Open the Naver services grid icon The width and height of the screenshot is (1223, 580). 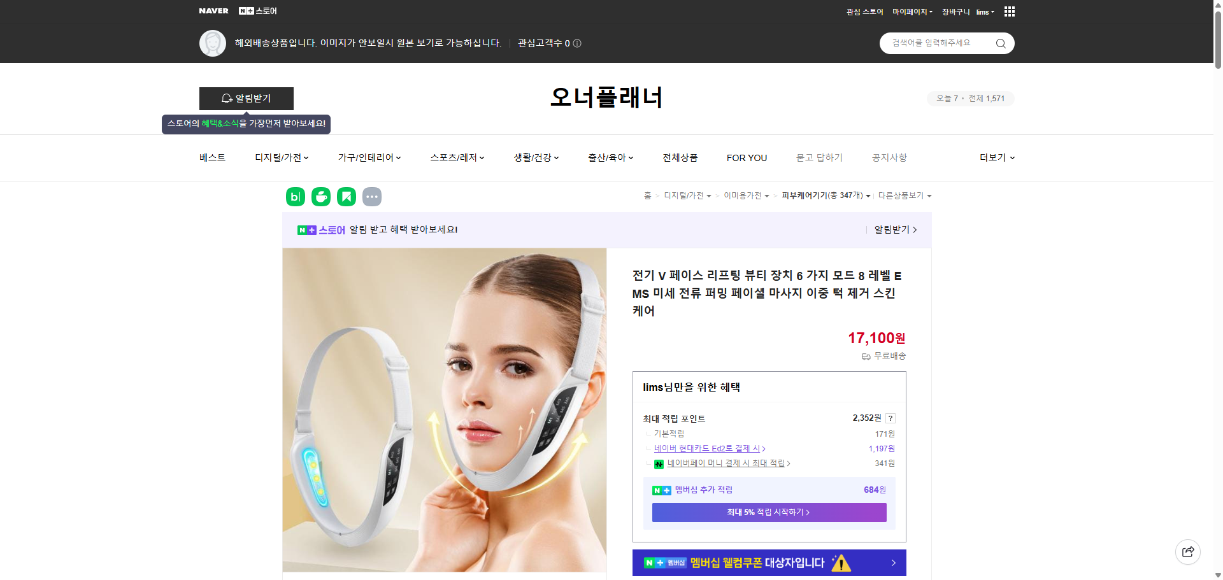(1009, 11)
